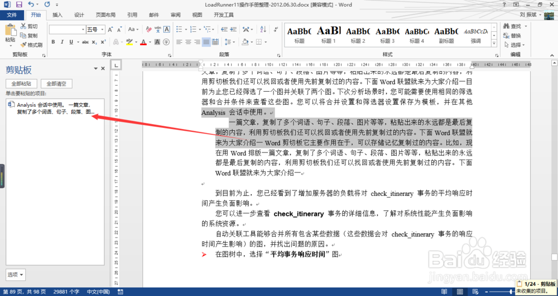
Task: Click the vertical scrollbar up arrow
Action: tap(554, 63)
